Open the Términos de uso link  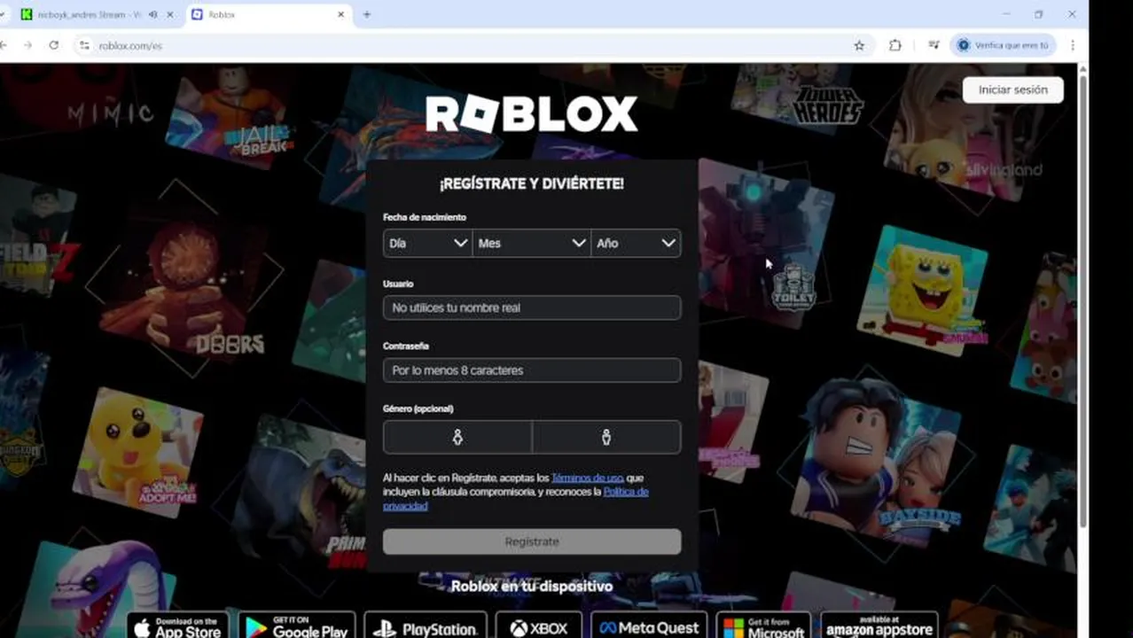pos(587,478)
